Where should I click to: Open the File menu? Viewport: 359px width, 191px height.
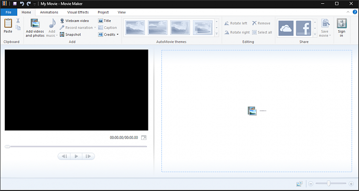coord(9,12)
